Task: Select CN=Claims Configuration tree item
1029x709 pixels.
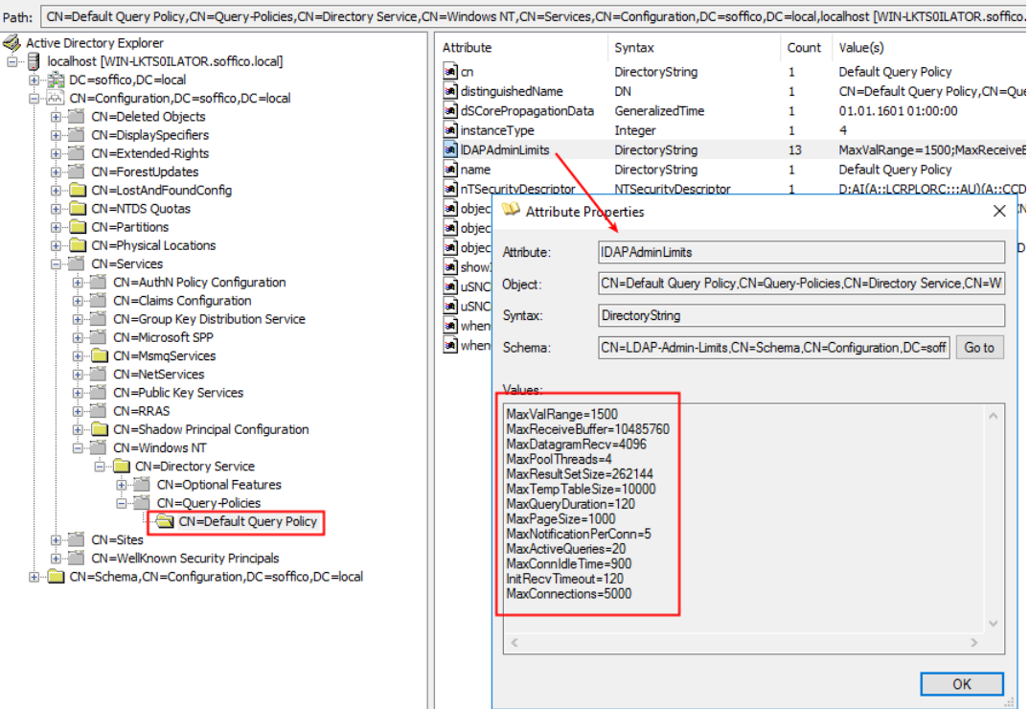Action: (x=182, y=301)
